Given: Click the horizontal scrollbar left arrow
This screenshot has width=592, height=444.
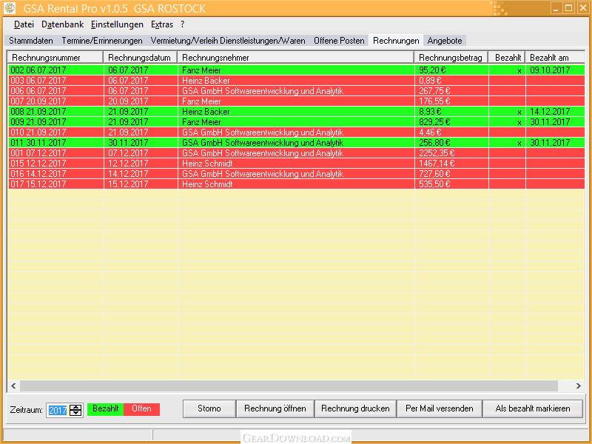Looking at the screenshot, I should click(13, 386).
